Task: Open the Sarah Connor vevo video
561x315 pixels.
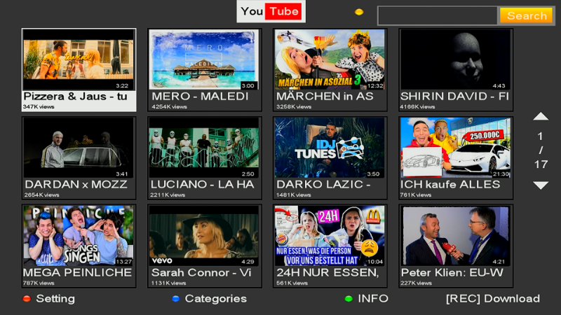Action: coord(204,236)
